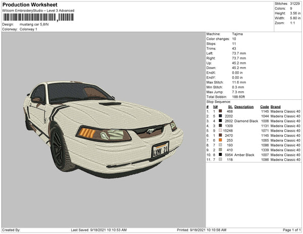Click the Total Bobbin value '188.60ft'

(x=238, y=97)
